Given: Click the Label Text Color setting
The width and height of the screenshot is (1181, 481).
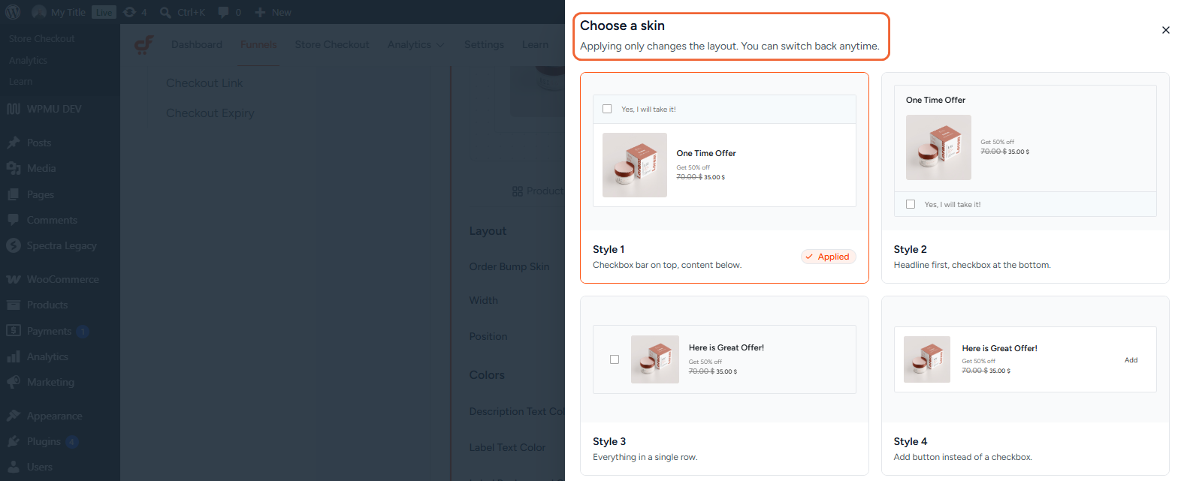Looking at the screenshot, I should (507, 447).
